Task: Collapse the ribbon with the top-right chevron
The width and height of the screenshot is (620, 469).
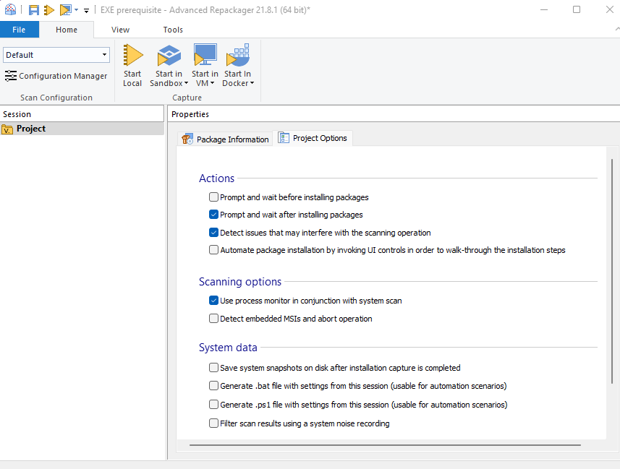Action: tap(617, 30)
